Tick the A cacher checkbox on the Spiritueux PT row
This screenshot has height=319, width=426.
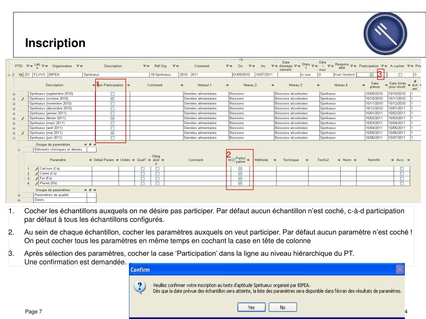pos(400,75)
